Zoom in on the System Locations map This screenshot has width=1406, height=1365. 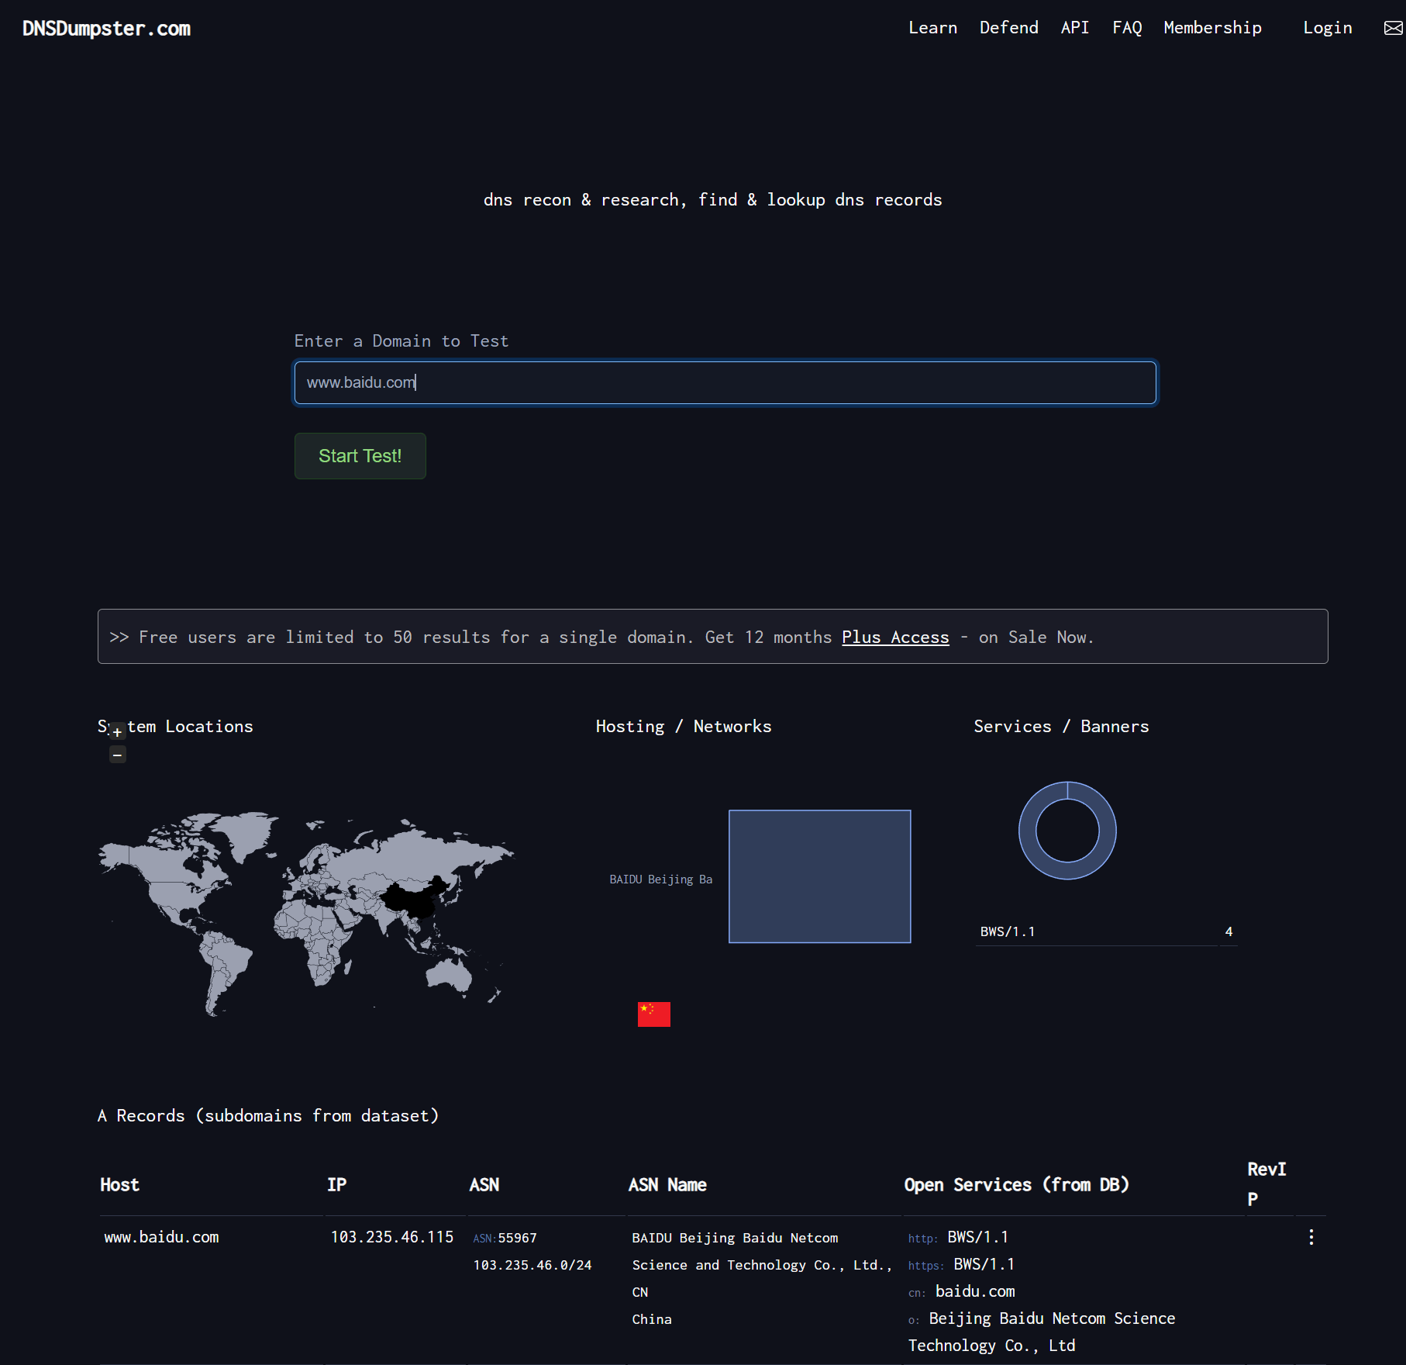point(117,731)
